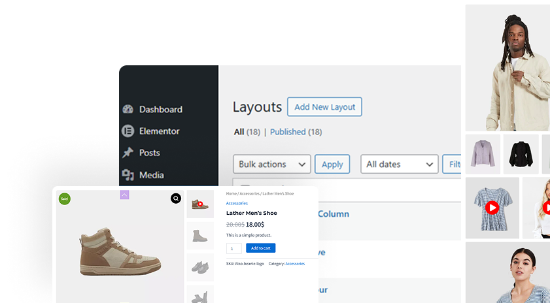Switch to the Published layouts filter
The width and height of the screenshot is (550, 303).
pos(288,132)
